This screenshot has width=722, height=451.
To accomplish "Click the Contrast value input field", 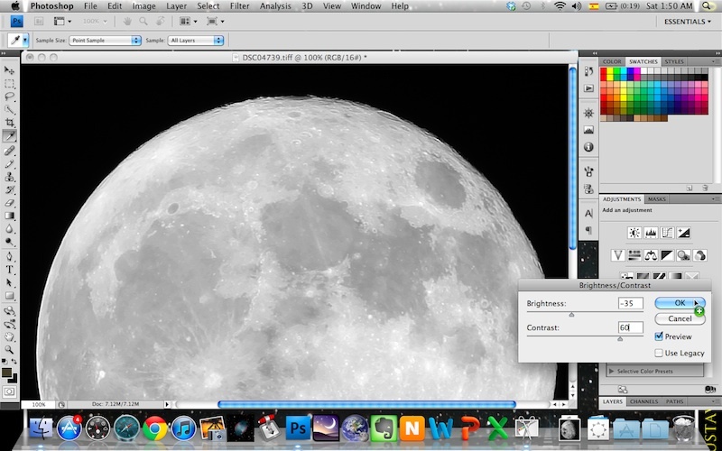I will (x=630, y=327).
